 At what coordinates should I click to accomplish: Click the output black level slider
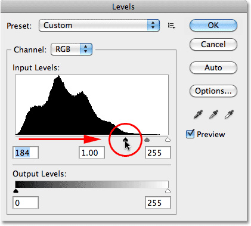tap(16, 191)
